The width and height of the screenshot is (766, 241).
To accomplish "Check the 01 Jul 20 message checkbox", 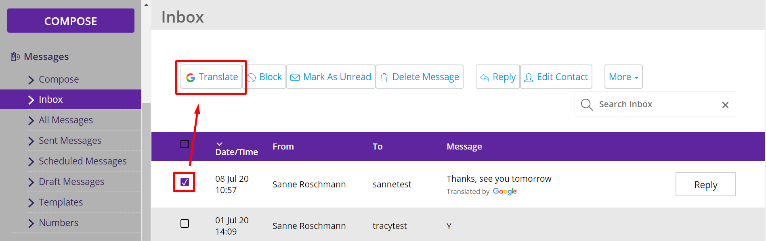I will click(185, 223).
